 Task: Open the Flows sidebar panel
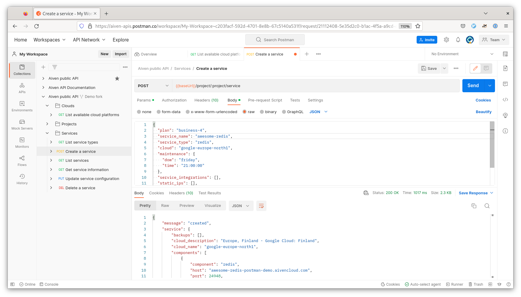click(22, 161)
